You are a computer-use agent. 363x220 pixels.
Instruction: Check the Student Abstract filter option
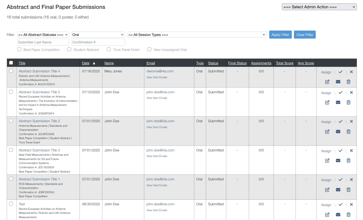(69, 49)
